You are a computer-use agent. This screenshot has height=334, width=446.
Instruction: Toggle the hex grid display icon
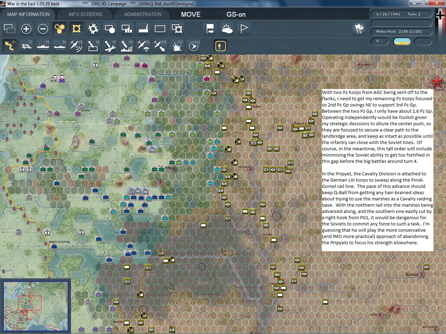tap(60, 29)
